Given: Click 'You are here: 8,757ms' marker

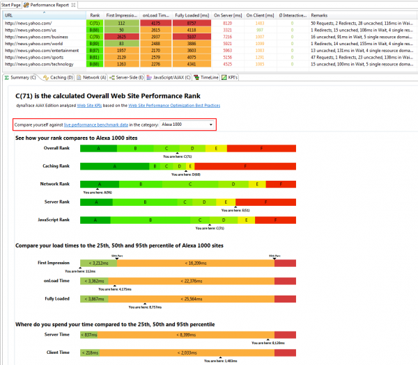Looking at the screenshot, I should (145, 307).
